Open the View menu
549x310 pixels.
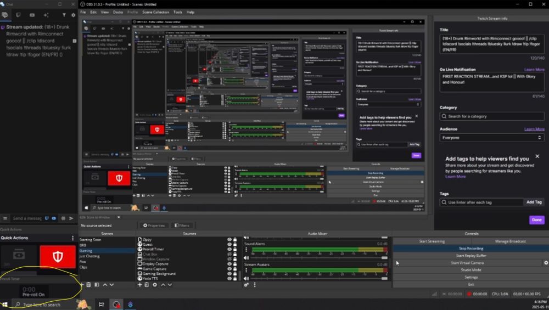(105, 12)
